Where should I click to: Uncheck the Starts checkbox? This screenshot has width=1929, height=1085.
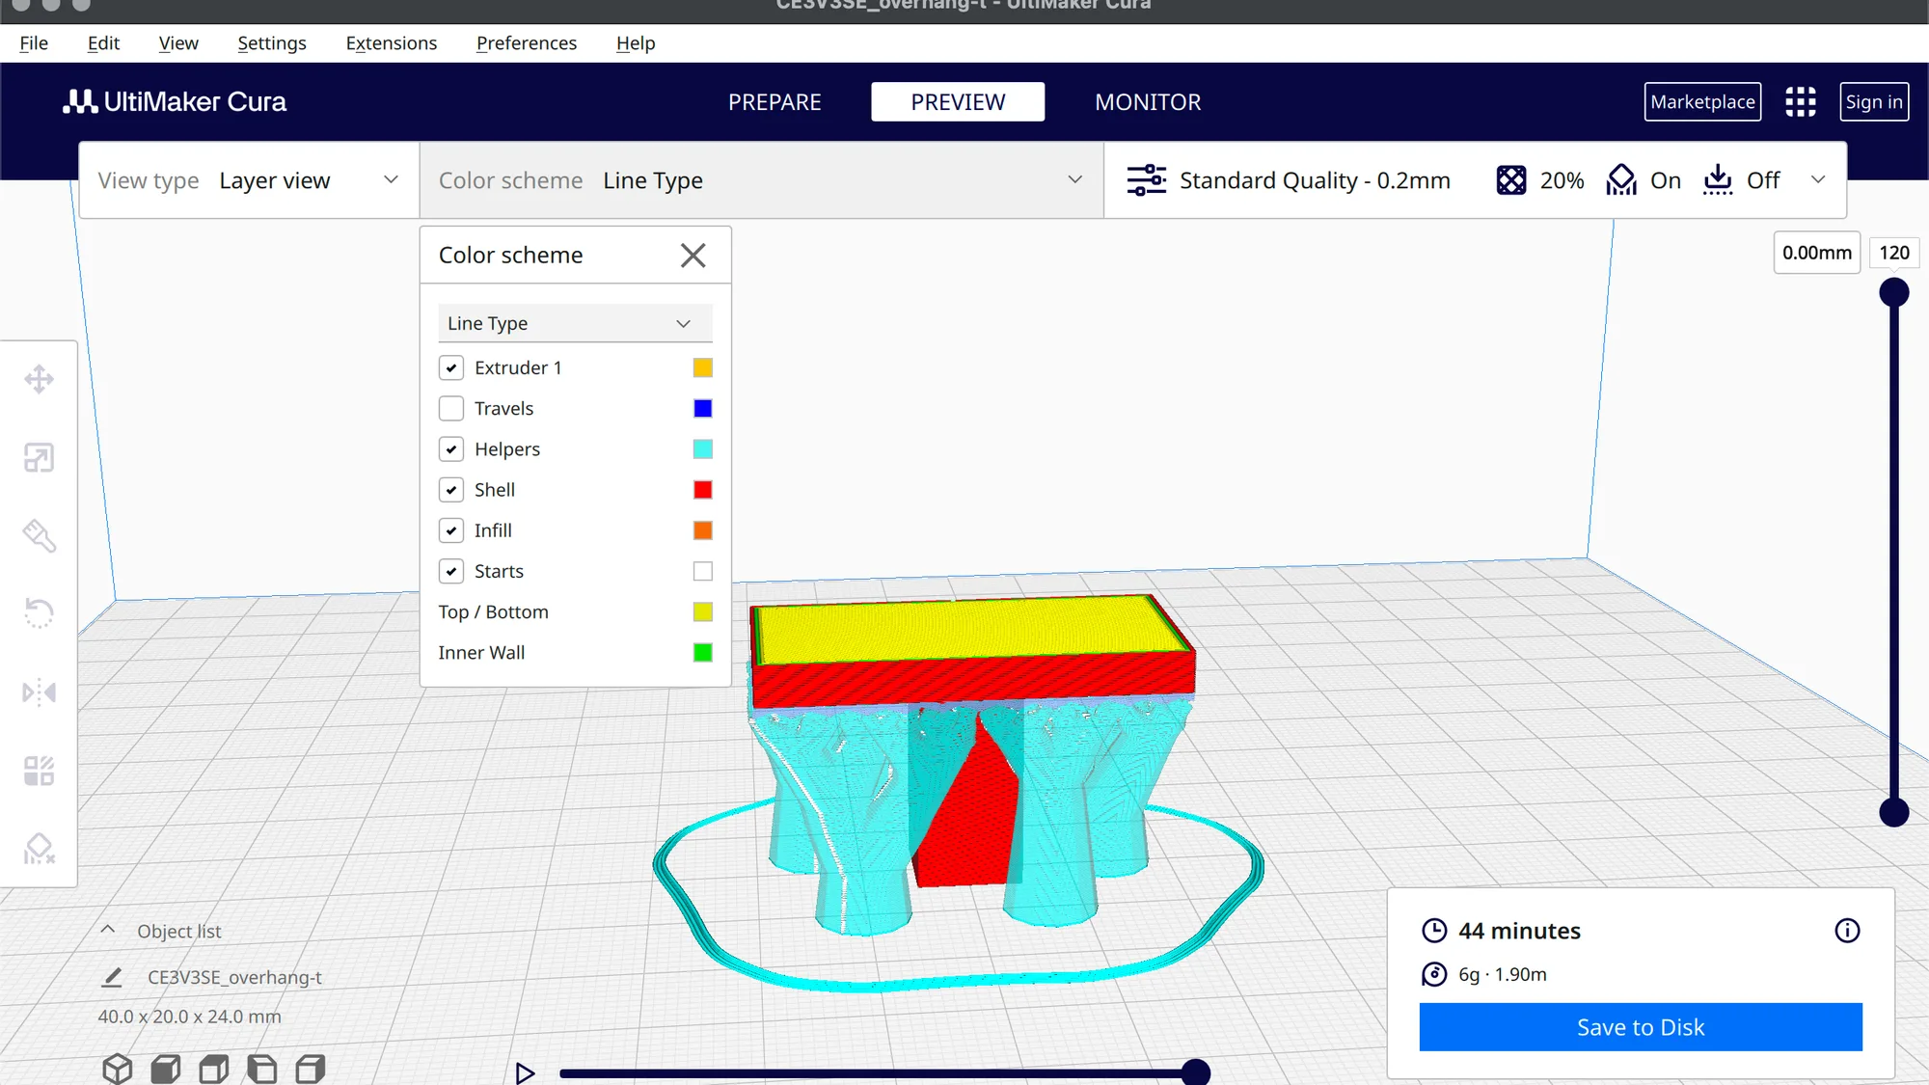point(451,571)
